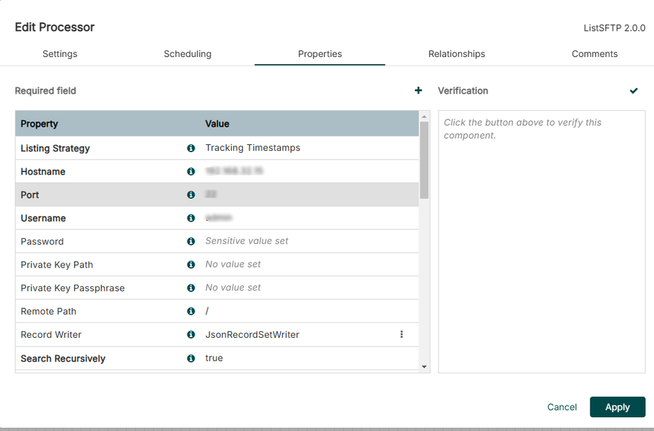Go to the Relationships tab
The width and height of the screenshot is (654, 431).
click(457, 54)
